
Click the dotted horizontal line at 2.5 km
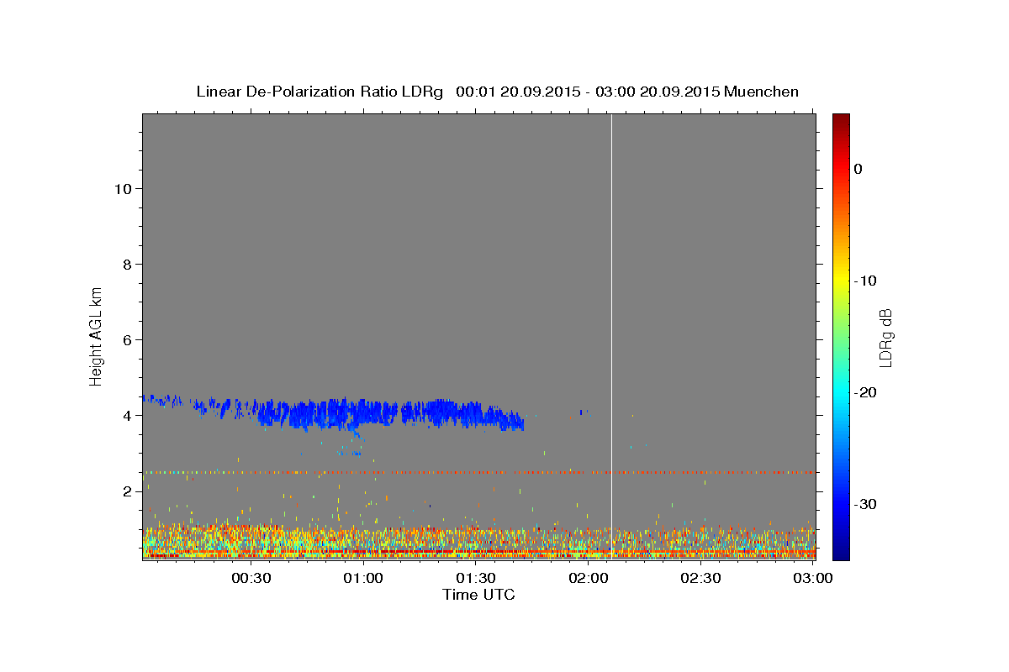click(479, 473)
